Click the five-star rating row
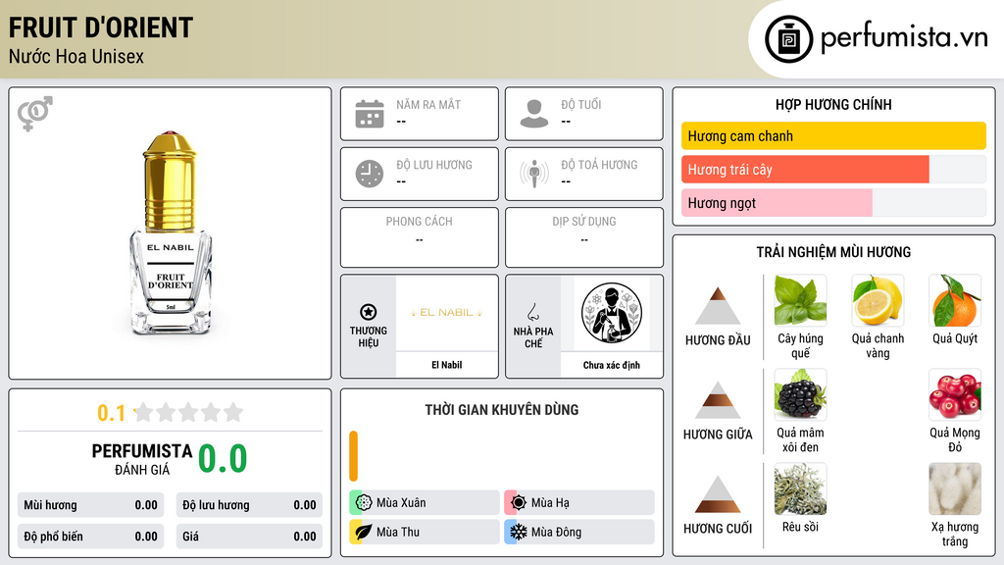The width and height of the screenshot is (1004, 565). click(x=188, y=412)
